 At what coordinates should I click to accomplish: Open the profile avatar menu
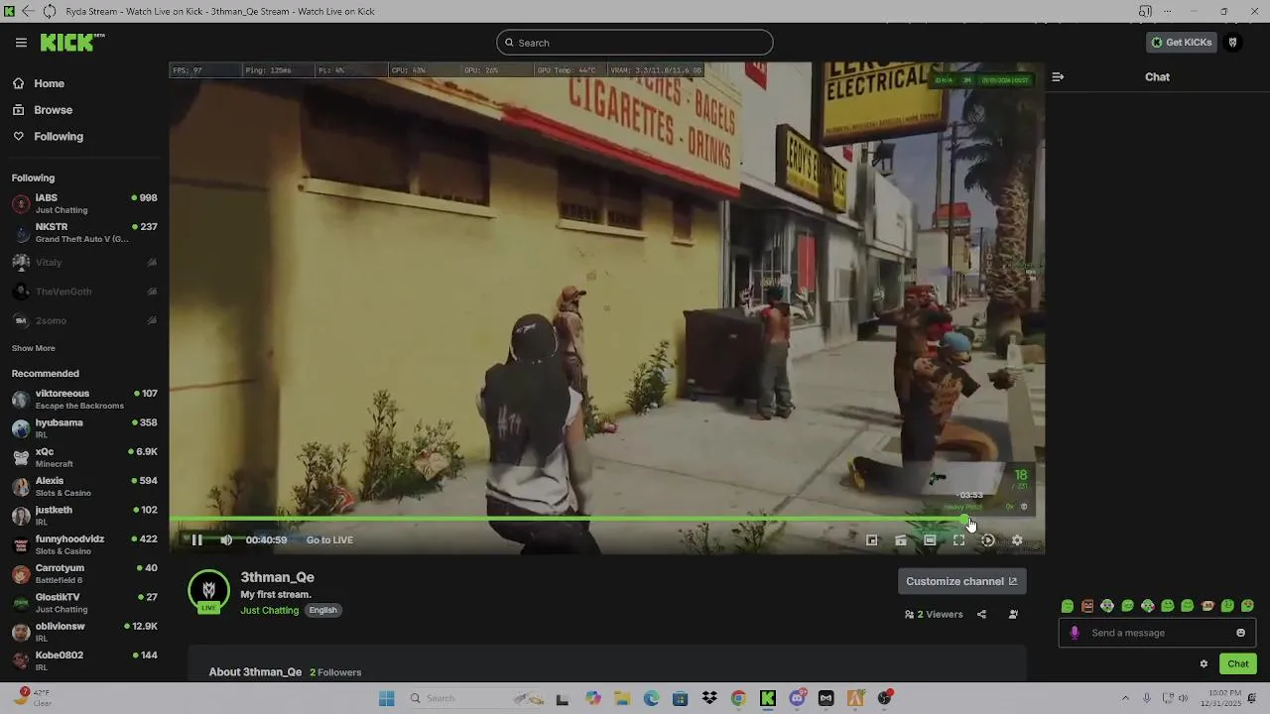click(x=1233, y=43)
